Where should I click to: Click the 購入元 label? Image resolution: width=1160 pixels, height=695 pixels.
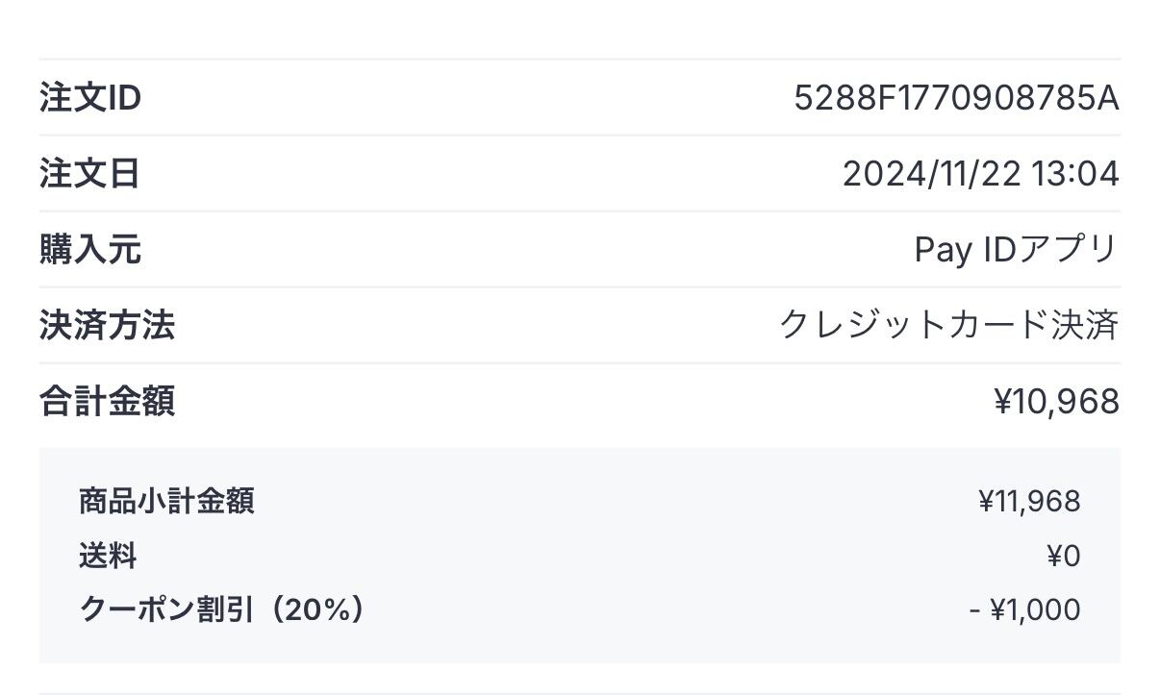[x=89, y=250]
